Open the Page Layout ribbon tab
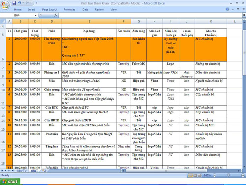 (x=50, y=10)
